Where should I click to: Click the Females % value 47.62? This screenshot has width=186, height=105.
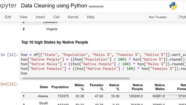[99, 96]
